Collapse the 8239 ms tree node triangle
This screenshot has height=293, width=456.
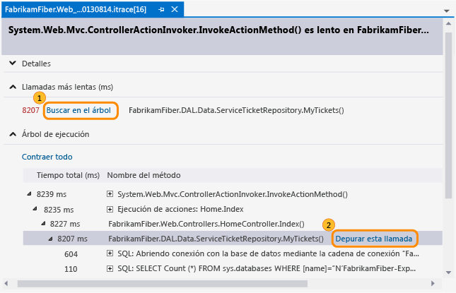tap(29, 194)
